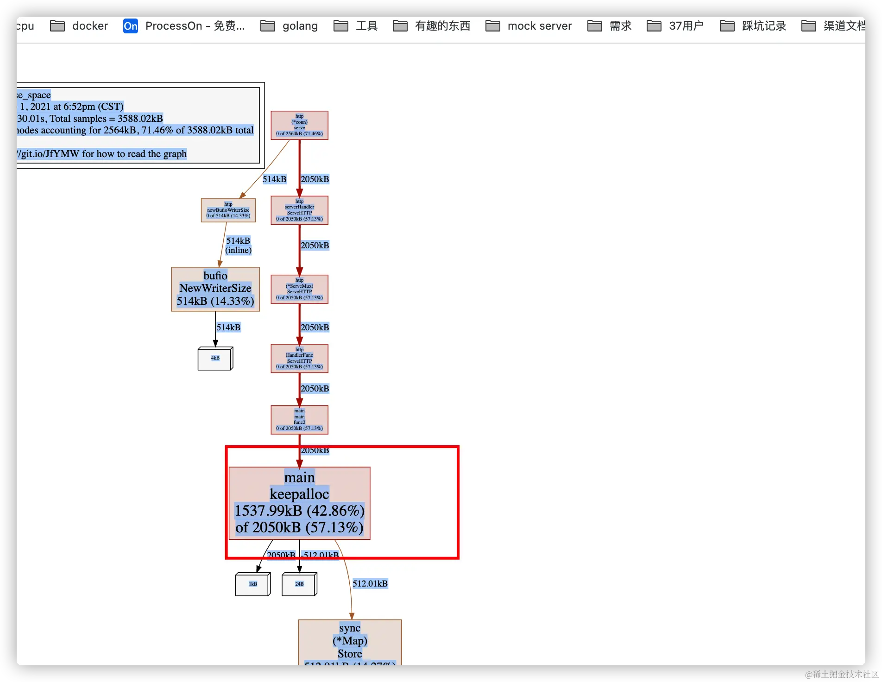Viewport: 882px width, 682px height.
Task: Click the serverHandler ServeHTTP node
Action: pos(299,210)
